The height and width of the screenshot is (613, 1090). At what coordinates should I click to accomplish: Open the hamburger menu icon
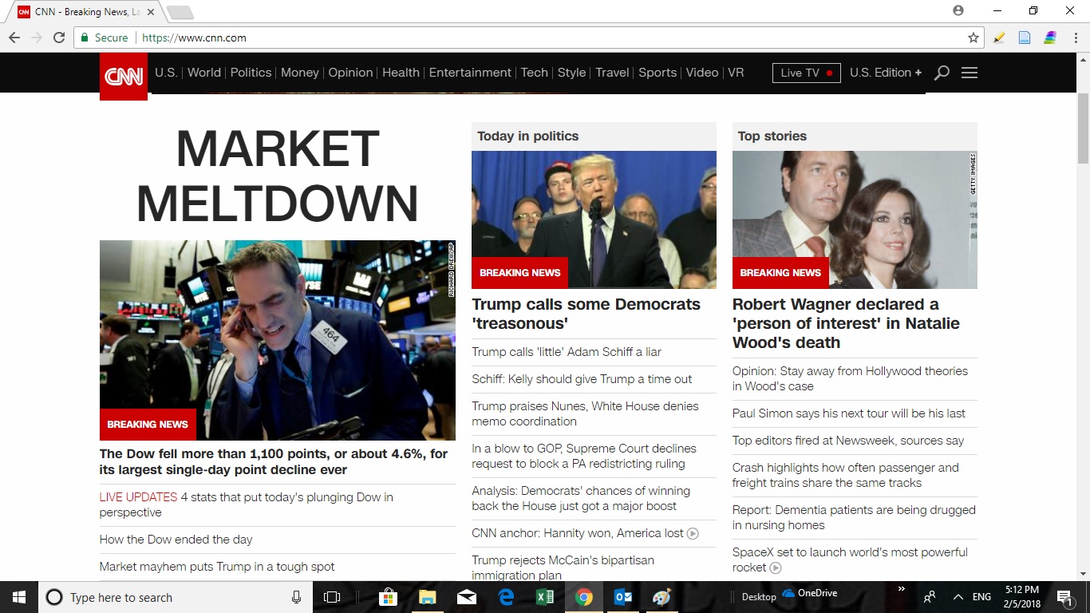click(970, 73)
